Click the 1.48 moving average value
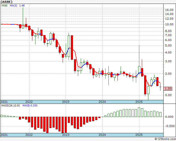 pyautogui.click(x=22, y=6)
